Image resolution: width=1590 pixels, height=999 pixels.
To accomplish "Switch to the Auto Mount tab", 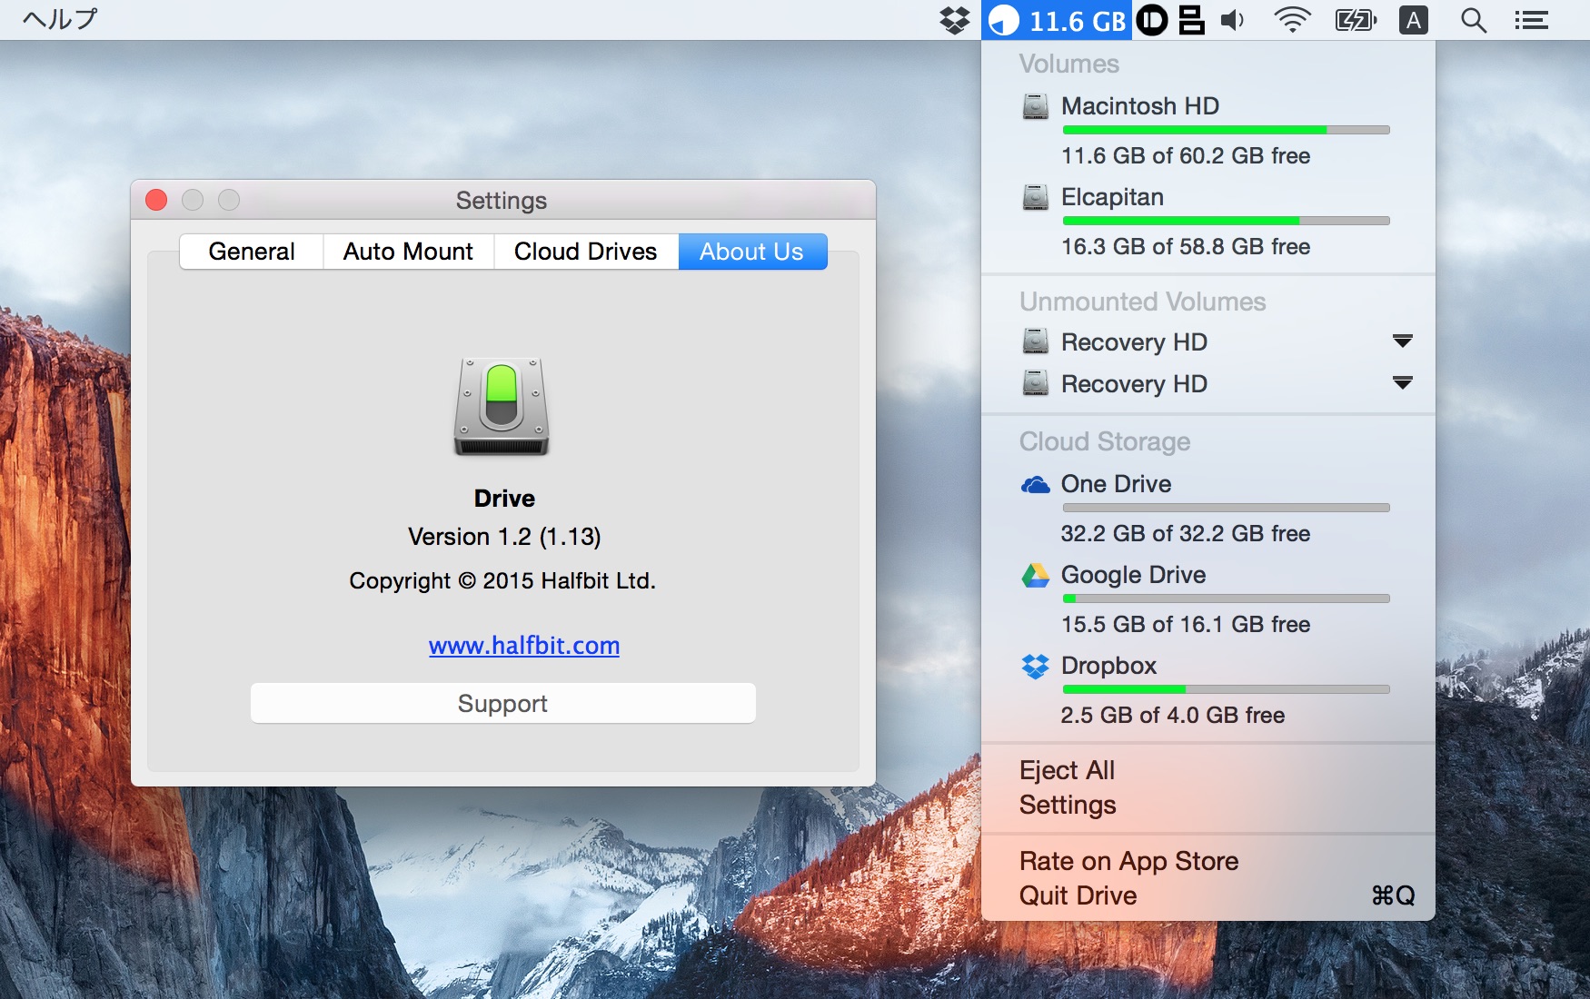I will [409, 252].
